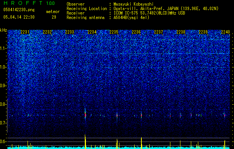Viewport: 234px width, 149px height.
Task: Click the ICOM IC-575 receiver text
Action: pyautogui.click(x=149, y=13)
